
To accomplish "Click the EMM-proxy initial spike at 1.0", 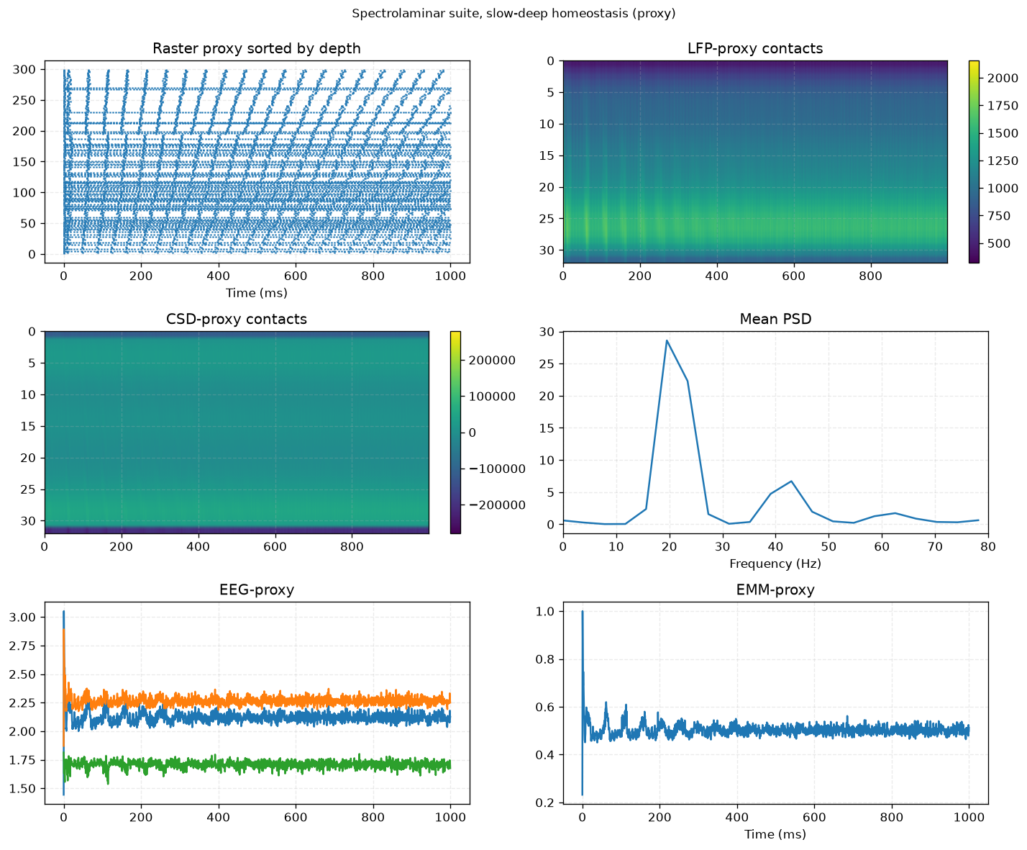I will tap(582, 613).
